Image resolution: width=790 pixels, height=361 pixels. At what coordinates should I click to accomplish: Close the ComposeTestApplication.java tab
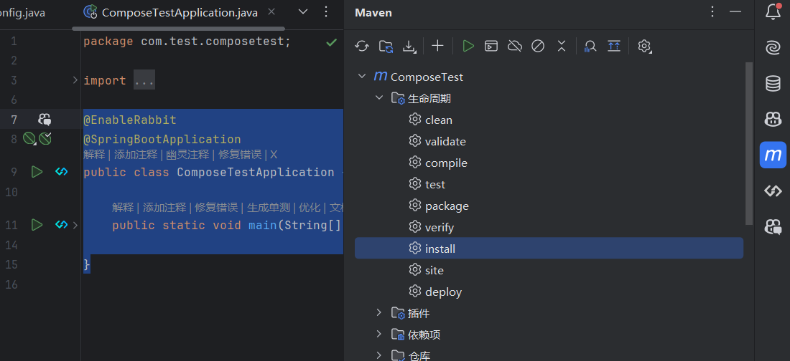click(271, 12)
